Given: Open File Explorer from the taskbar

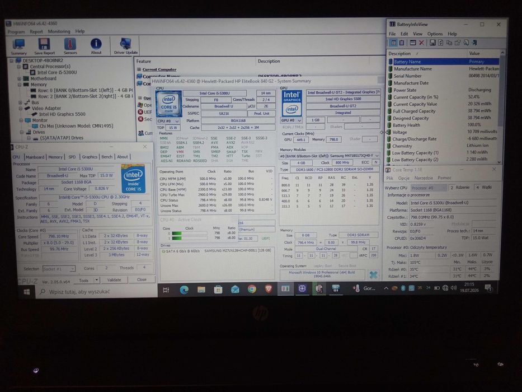Looking at the screenshot, I should (x=201, y=290).
